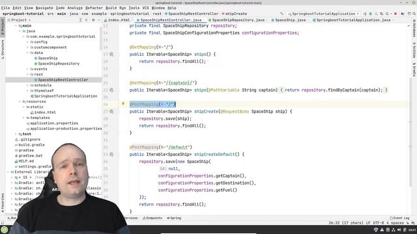This screenshot has height=234, width=417.
Task: Open the File menu
Action: (5, 8)
